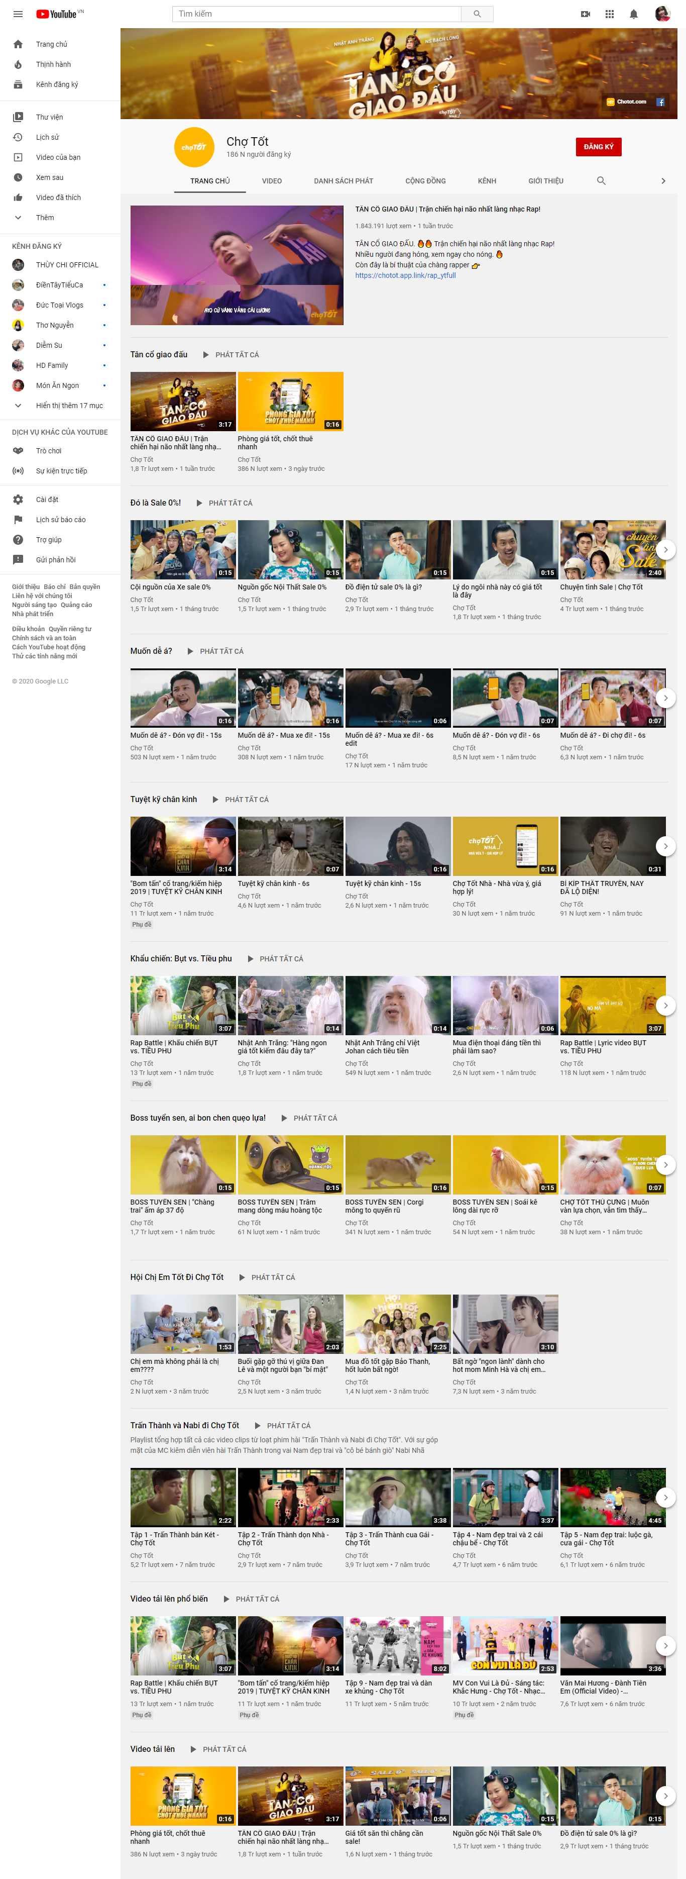Screen dimensions: 686x1879
Task: Open the Facebook link on banner
Action: (660, 102)
